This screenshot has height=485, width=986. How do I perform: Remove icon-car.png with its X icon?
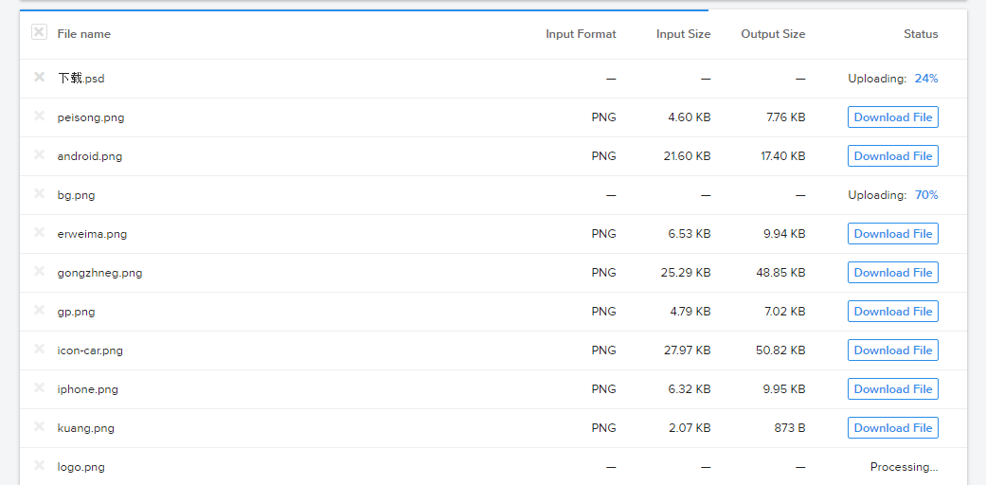[x=39, y=349]
